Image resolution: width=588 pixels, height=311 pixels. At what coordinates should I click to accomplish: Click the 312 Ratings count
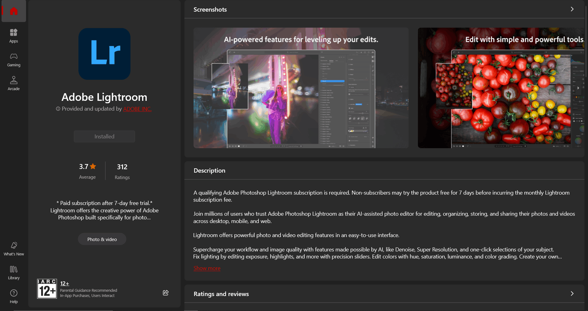[122, 171]
